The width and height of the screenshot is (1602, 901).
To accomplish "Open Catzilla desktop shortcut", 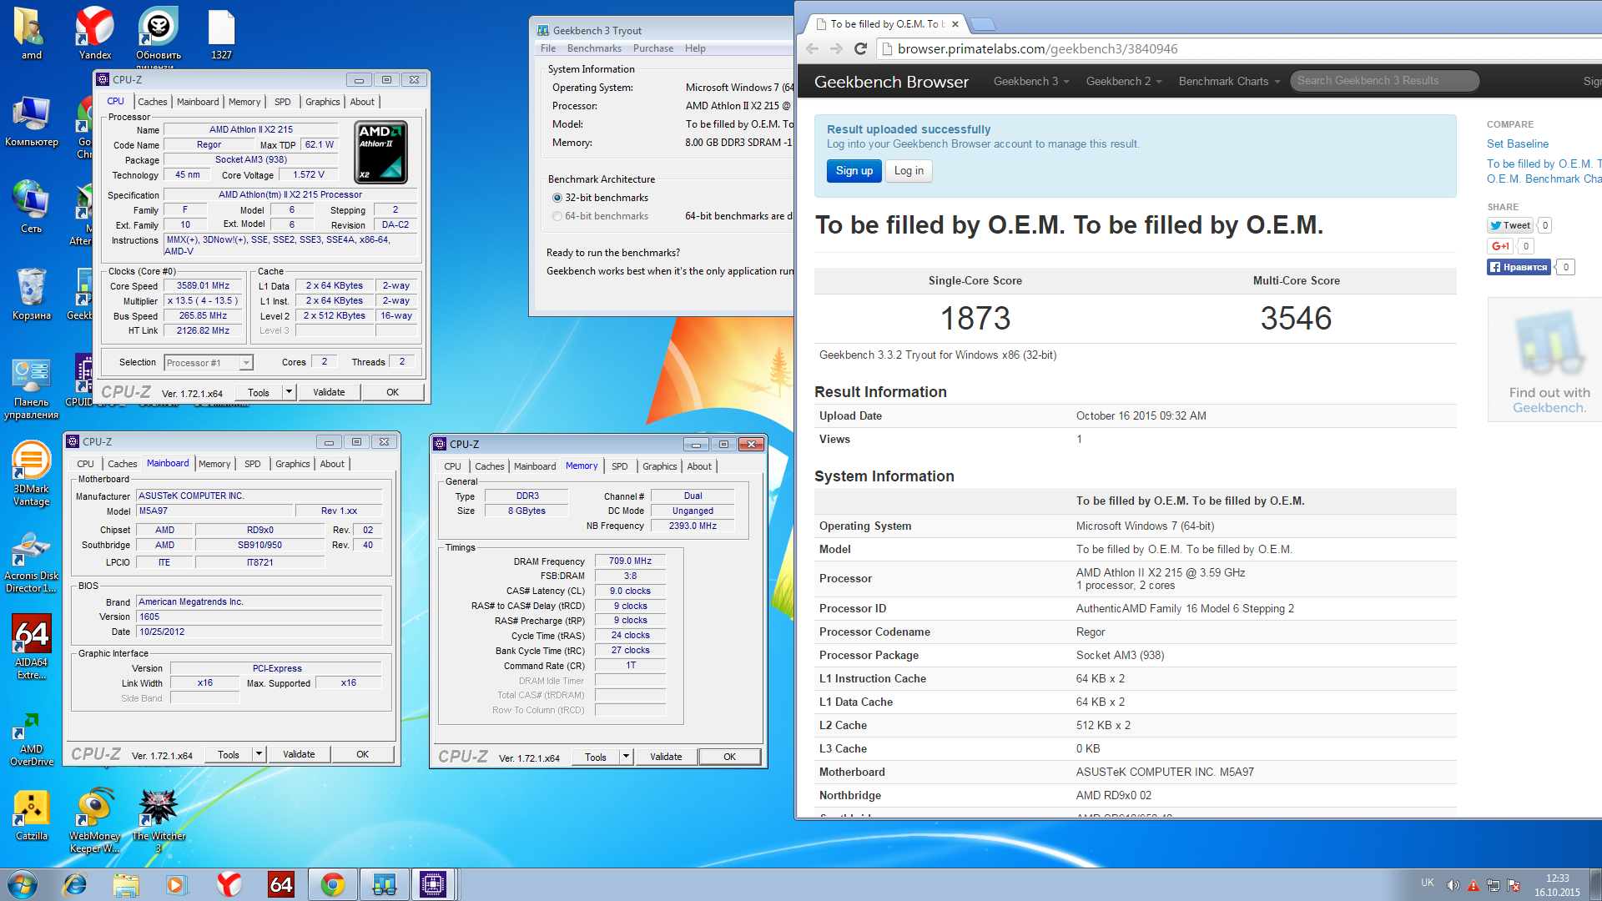I will pyautogui.click(x=32, y=816).
